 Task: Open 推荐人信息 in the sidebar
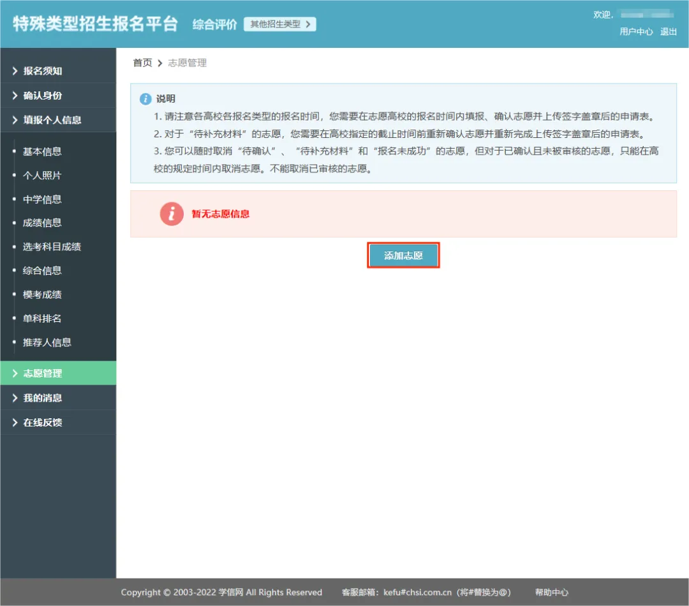click(x=47, y=342)
